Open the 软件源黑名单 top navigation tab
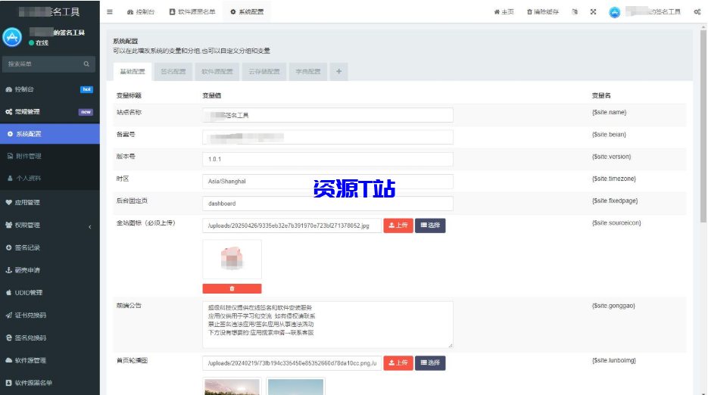 (x=192, y=12)
